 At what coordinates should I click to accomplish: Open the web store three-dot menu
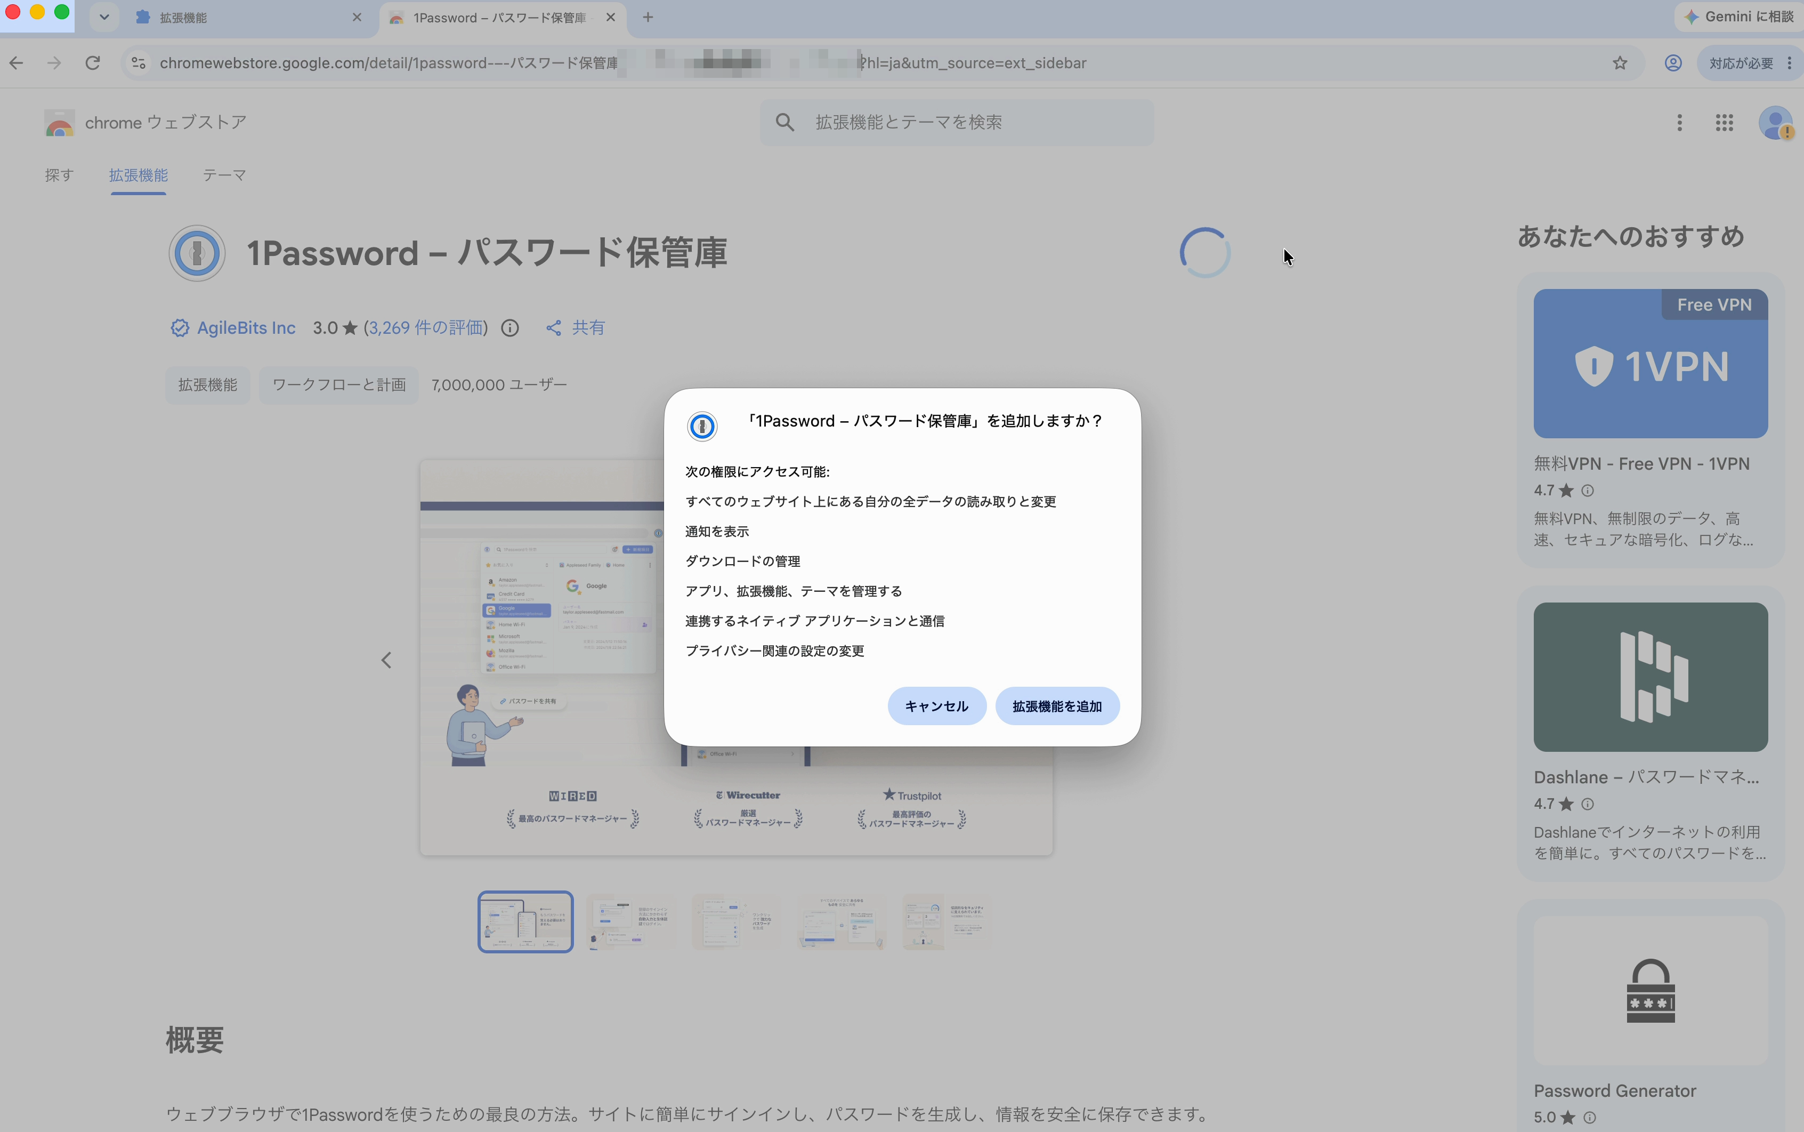(x=1679, y=122)
